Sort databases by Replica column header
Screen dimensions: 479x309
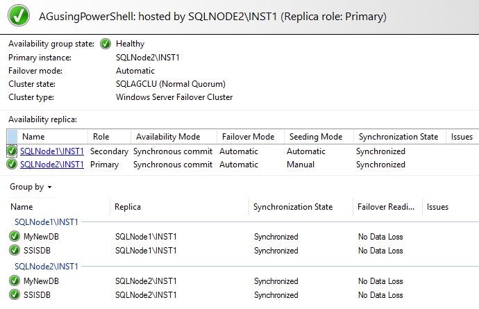128,207
